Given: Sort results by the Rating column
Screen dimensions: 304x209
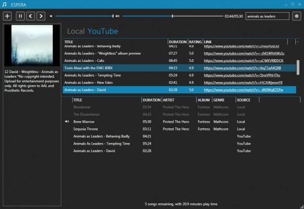Looking at the screenshot, I should click(x=195, y=42).
